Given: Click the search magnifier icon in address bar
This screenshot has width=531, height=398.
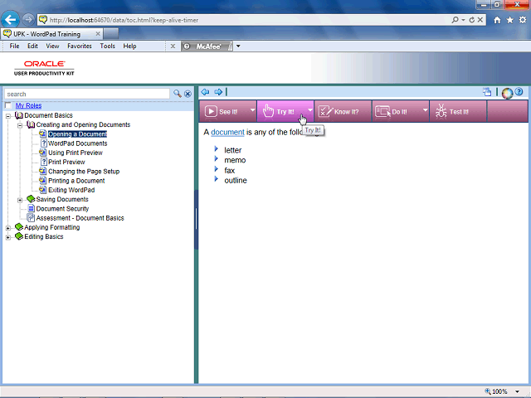Looking at the screenshot, I should 455,20.
